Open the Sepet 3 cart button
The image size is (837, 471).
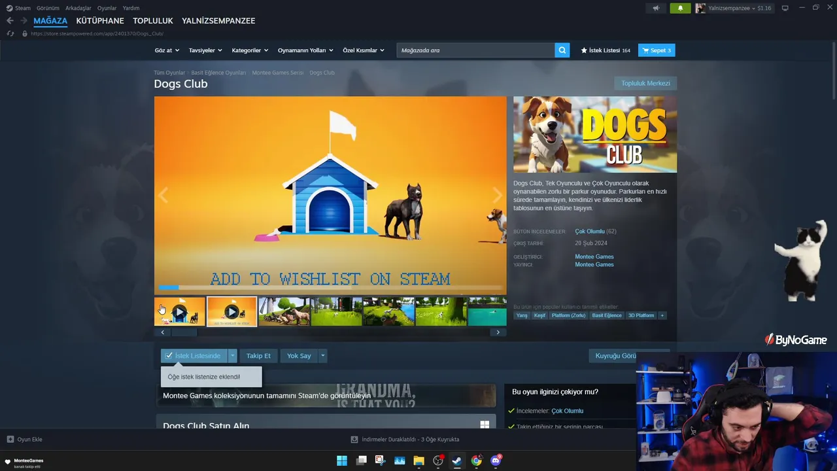(657, 50)
